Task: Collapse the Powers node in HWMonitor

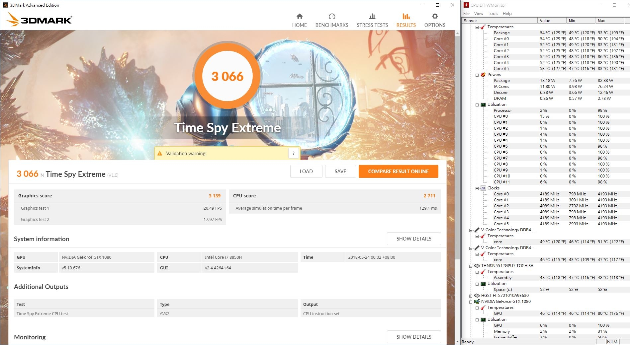Action: click(x=477, y=75)
